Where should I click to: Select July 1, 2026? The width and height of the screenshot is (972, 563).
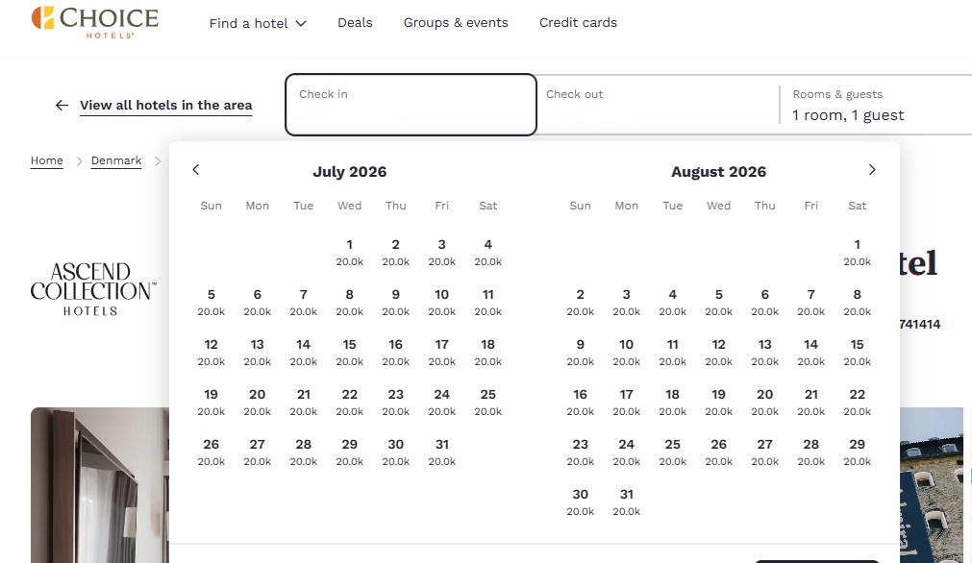pos(350,253)
